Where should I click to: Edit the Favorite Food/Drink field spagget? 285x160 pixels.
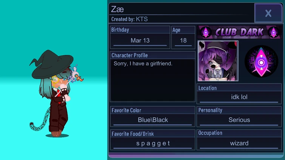[153, 143]
